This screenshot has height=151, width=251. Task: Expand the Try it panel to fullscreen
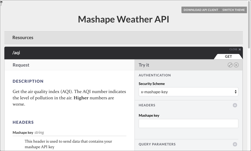click(x=230, y=65)
